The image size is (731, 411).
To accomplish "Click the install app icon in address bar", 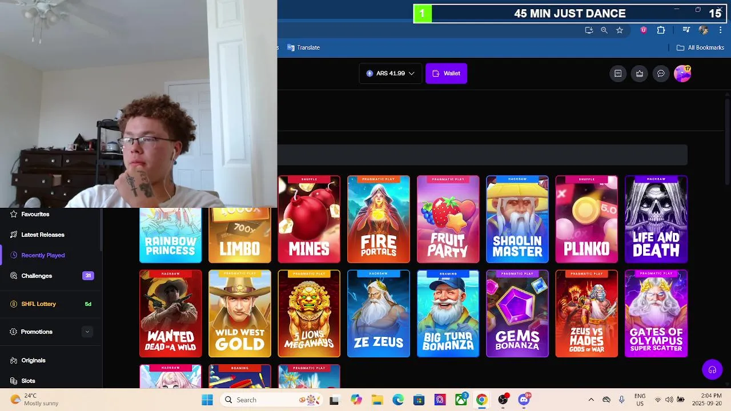I will click(x=589, y=30).
